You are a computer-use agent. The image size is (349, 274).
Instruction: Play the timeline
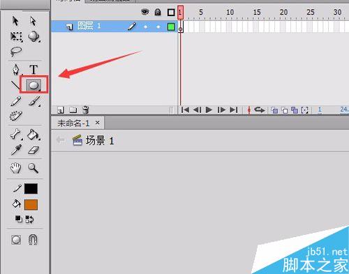tap(209, 109)
